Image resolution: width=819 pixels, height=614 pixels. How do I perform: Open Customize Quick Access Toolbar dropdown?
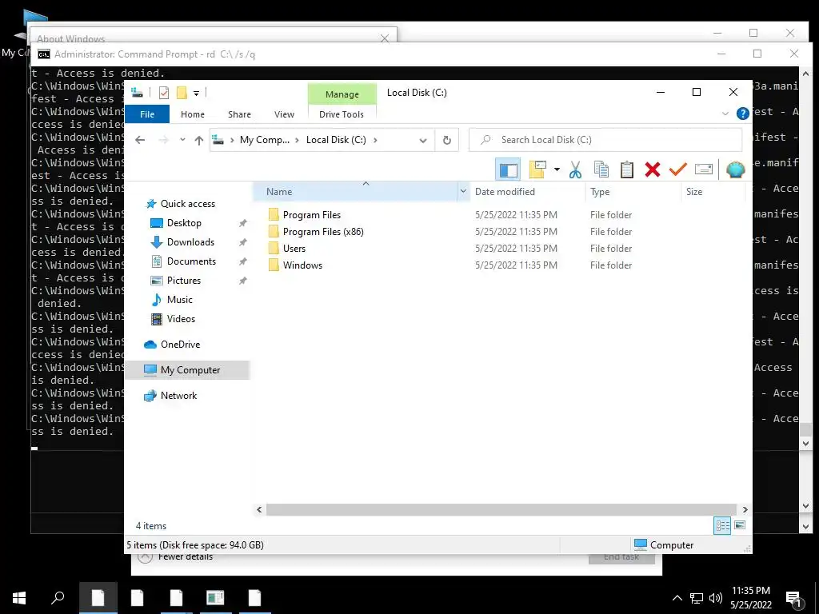(x=197, y=94)
